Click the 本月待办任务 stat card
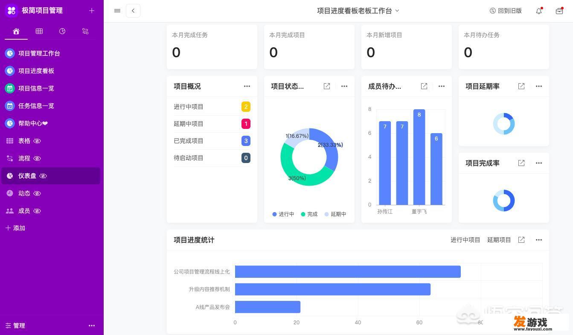Screen dimensions: 573x335 pos(504,47)
